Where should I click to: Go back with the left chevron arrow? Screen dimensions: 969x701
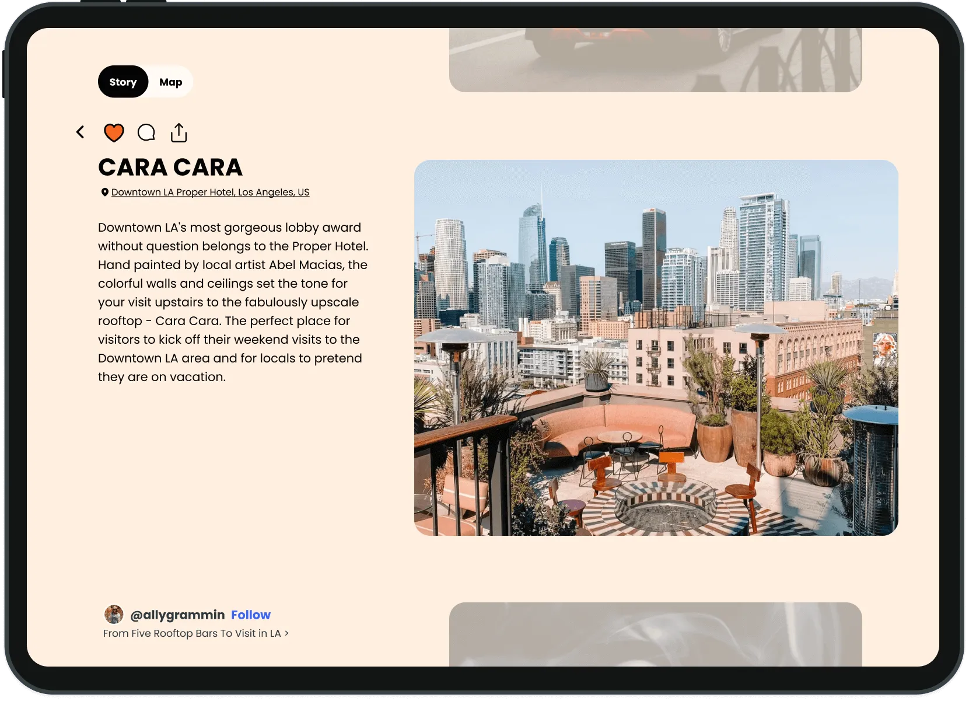click(x=81, y=132)
